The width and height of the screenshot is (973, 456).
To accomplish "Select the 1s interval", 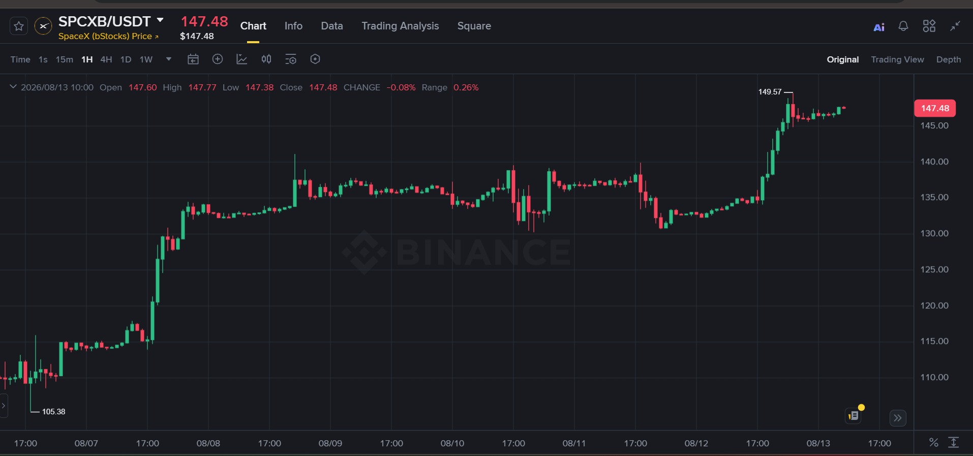I will coord(43,59).
